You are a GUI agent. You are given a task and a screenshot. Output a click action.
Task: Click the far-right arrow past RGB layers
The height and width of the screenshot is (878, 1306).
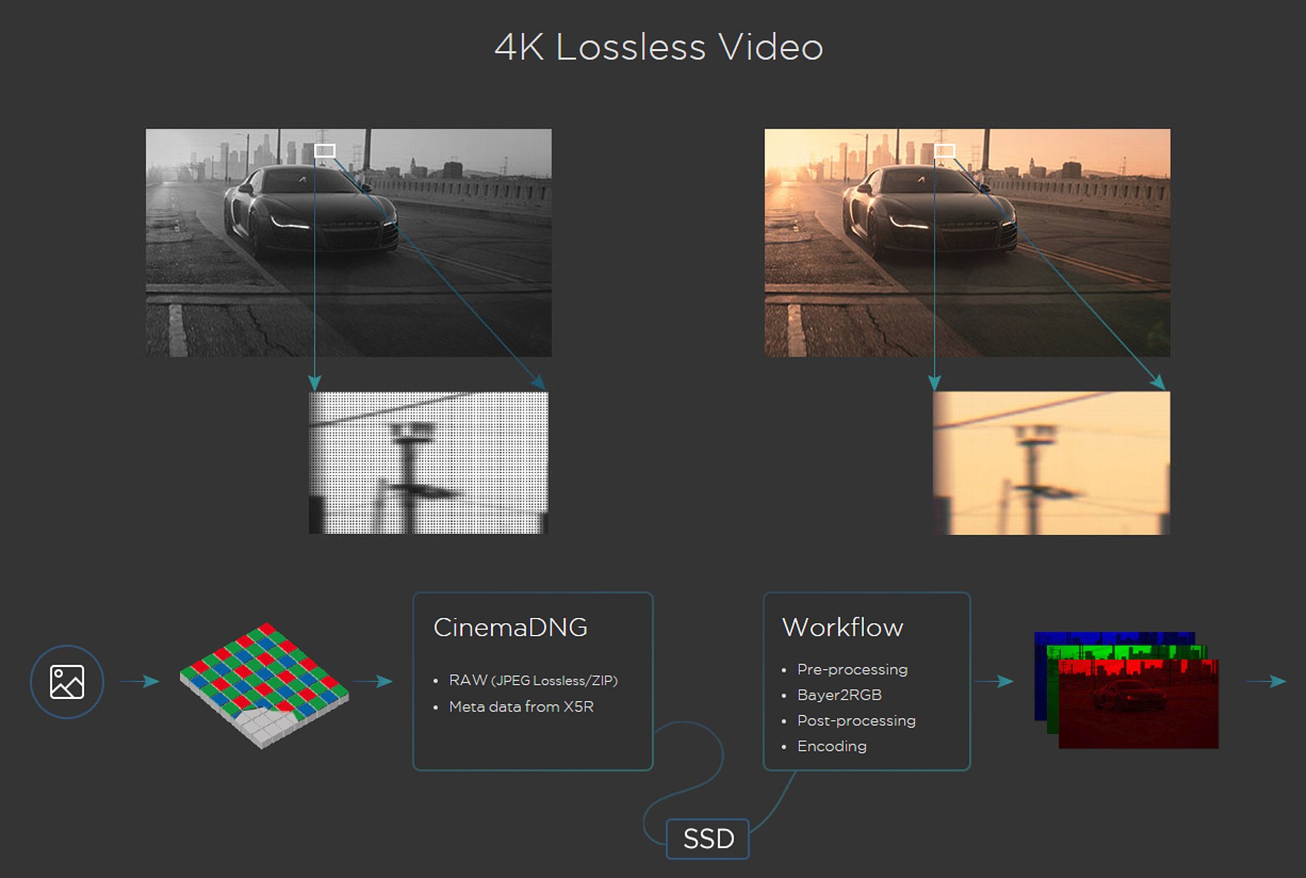(x=1266, y=681)
